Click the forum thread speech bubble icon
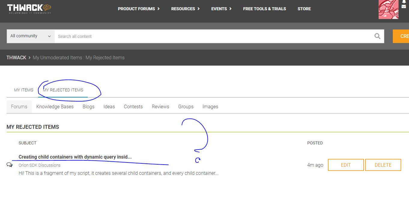Screen dimensions: 409x201 point(10,165)
